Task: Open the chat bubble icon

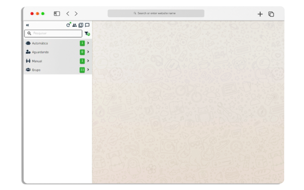Action: [87, 25]
